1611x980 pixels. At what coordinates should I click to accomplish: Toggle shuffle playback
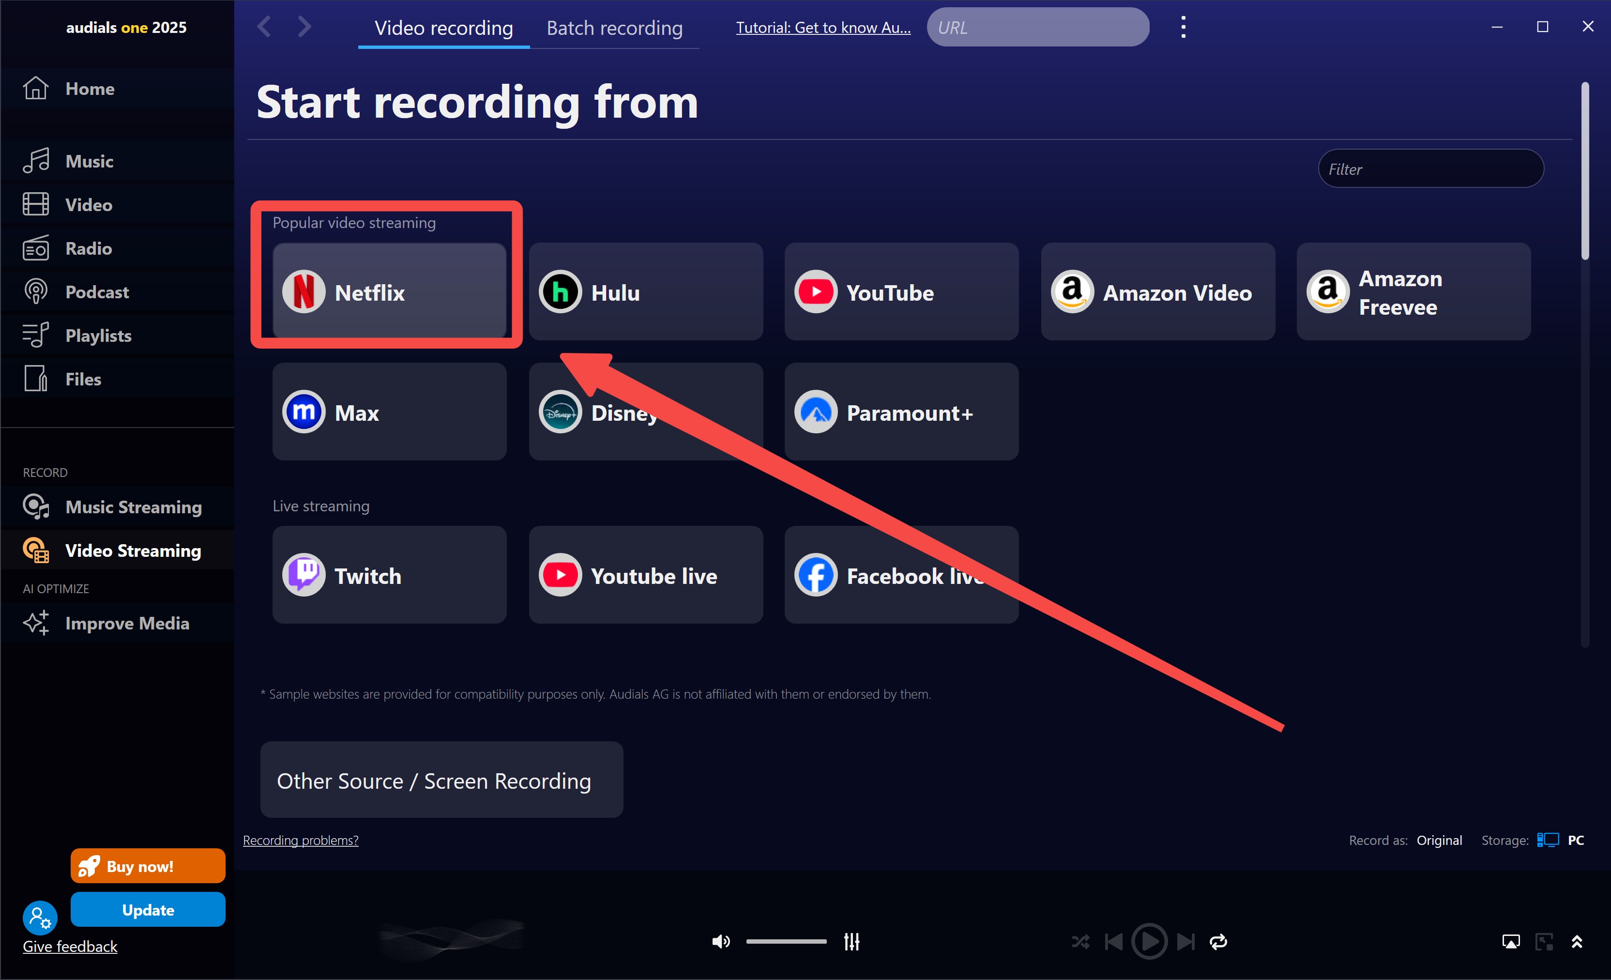1080,941
